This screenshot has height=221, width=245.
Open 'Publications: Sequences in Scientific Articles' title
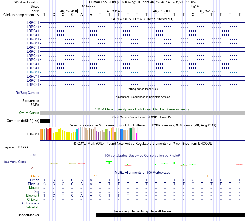click(142, 97)
